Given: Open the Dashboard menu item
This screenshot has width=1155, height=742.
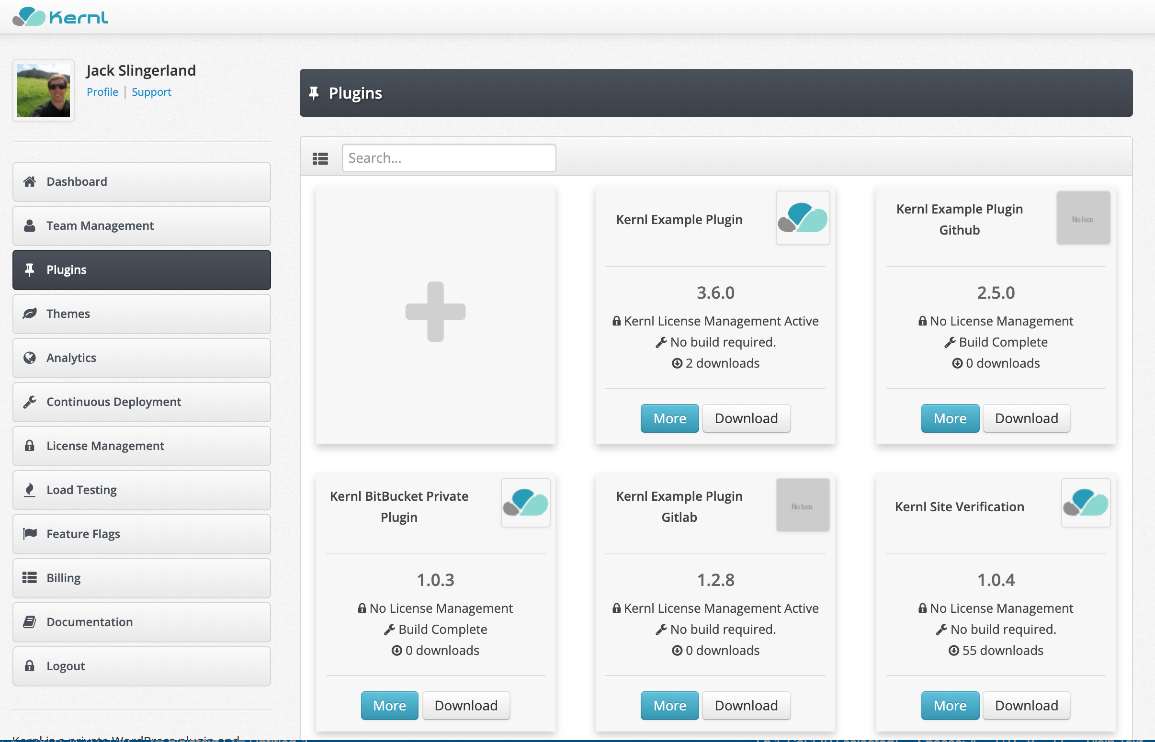Looking at the screenshot, I should click(x=141, y=181).
